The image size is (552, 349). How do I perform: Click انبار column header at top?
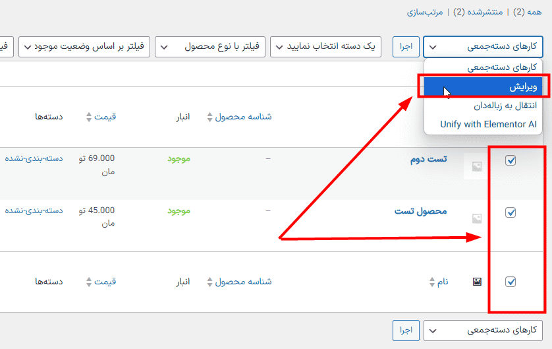(x=183, y=117)
